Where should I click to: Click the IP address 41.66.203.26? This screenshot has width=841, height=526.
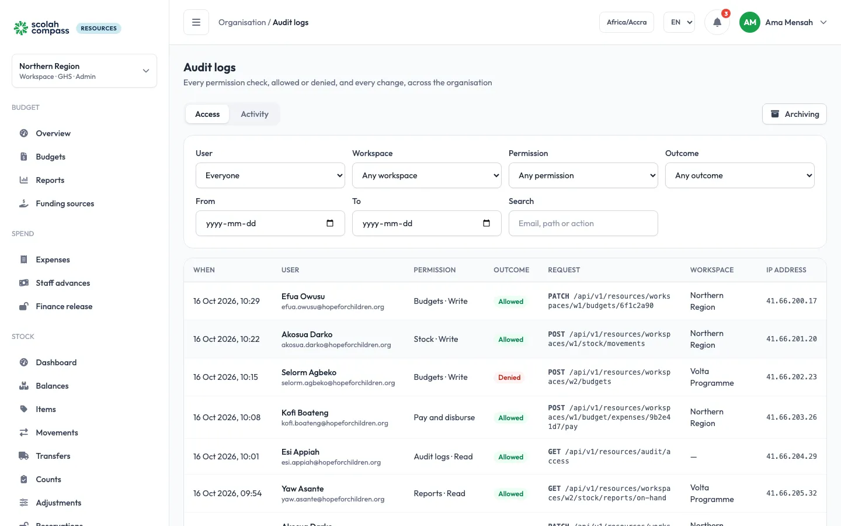(x=791, y=417)
